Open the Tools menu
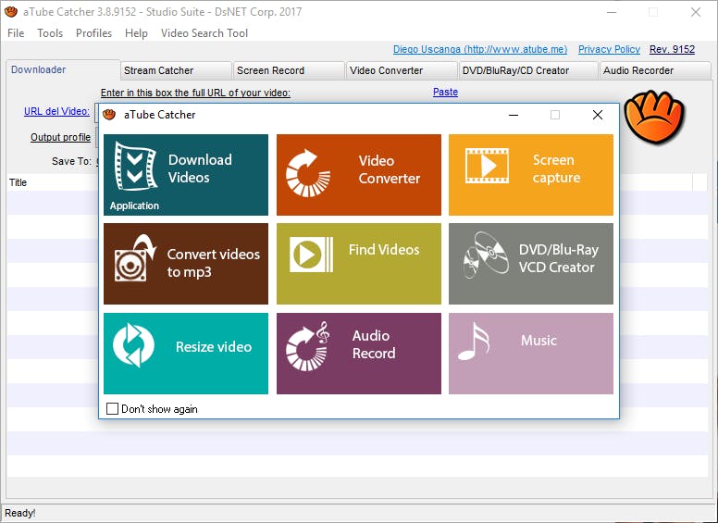 tap(50, 33)
